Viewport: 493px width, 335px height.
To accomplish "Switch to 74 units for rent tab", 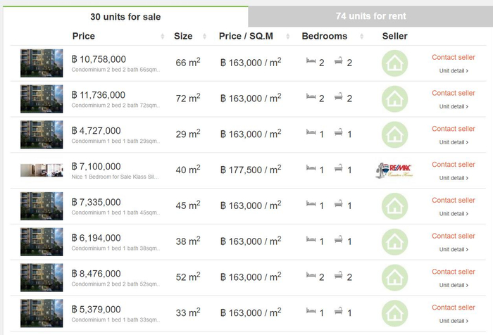I will click(370, 16).
